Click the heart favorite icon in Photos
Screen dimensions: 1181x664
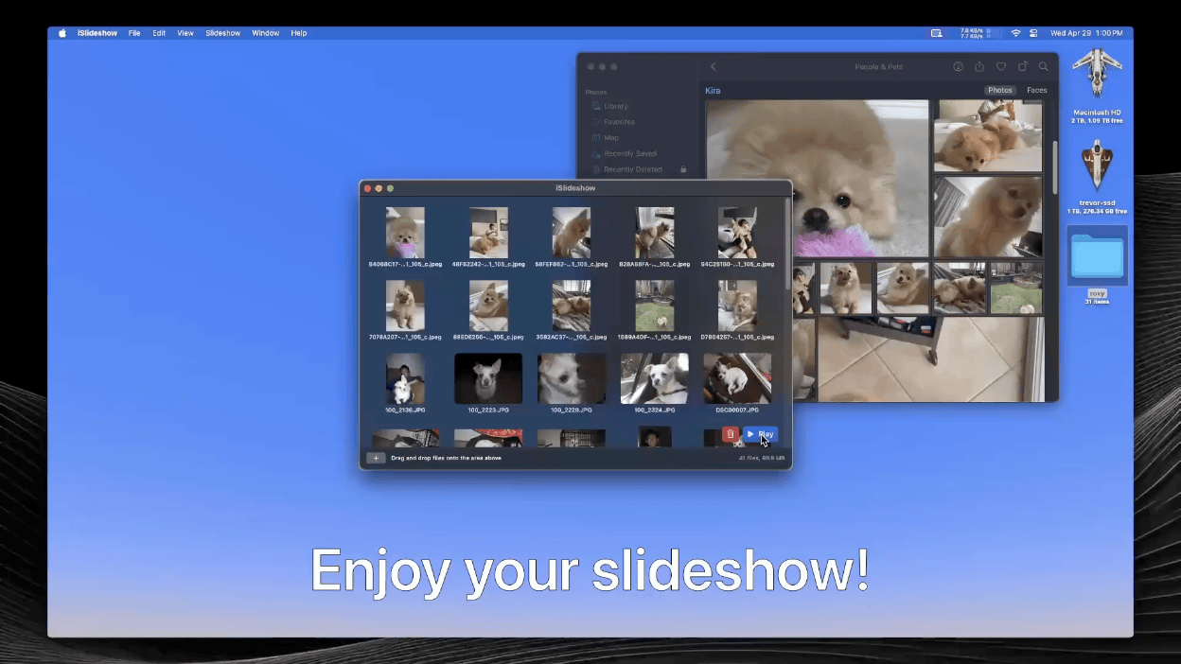1001,67
